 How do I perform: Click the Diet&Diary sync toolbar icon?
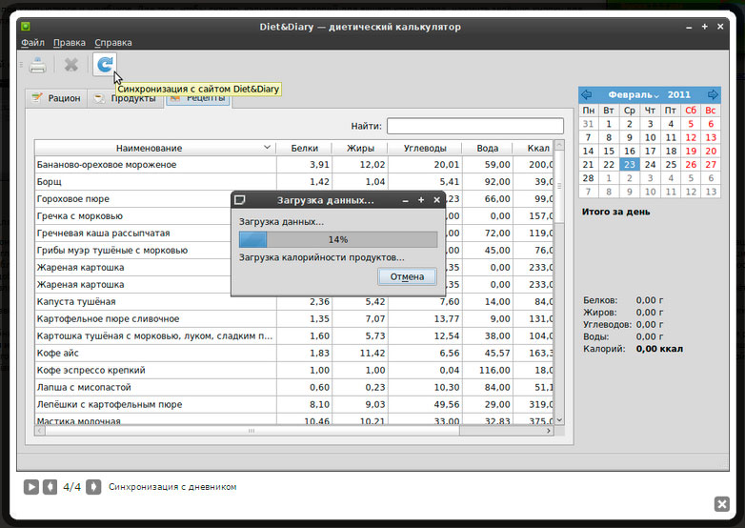click(x=104, y=65)
